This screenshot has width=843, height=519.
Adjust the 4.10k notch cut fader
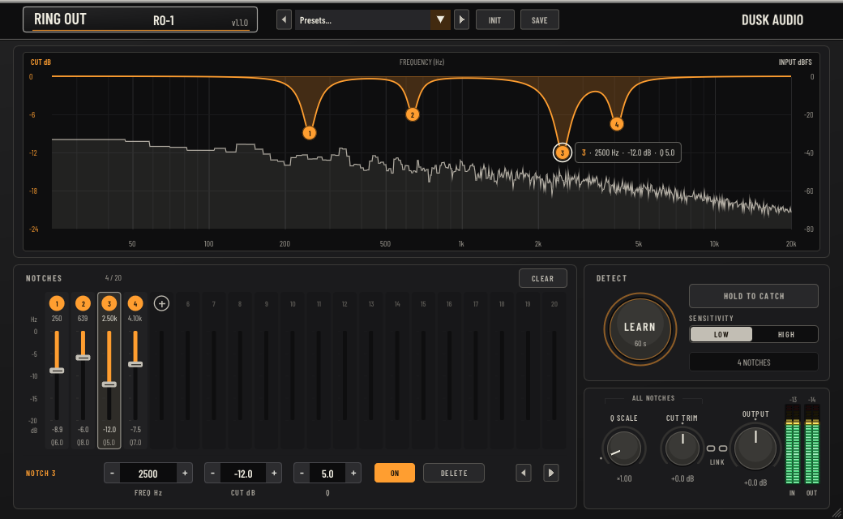pos(135,364)
